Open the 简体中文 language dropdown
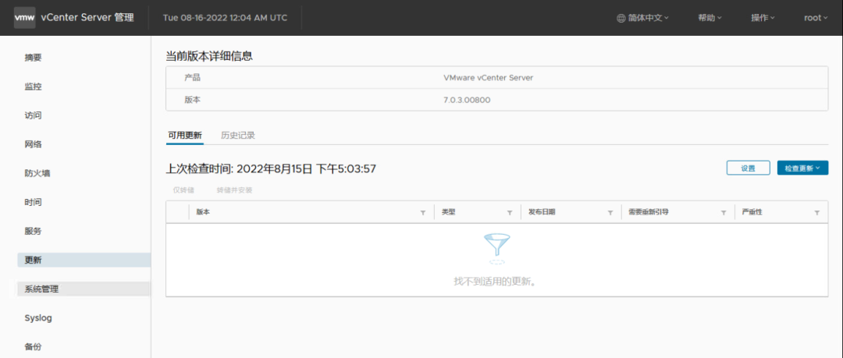This screenshot has height=358, width=843. (x=648, y=18)
